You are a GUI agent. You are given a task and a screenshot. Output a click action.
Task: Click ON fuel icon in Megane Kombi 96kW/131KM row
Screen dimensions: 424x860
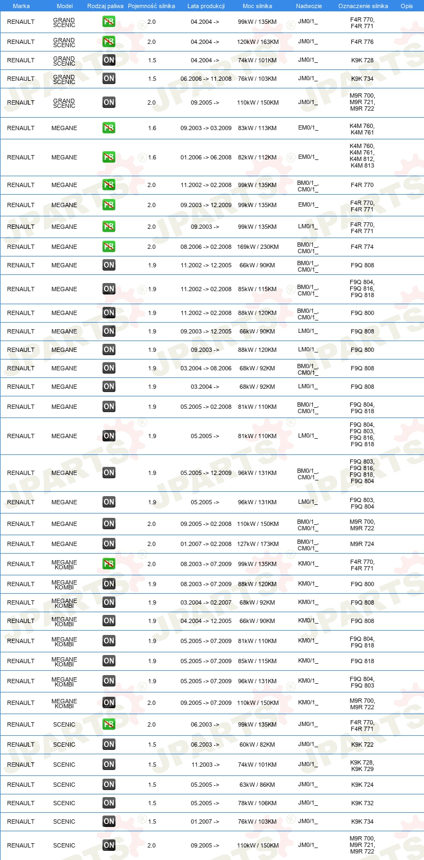point(108,681)
